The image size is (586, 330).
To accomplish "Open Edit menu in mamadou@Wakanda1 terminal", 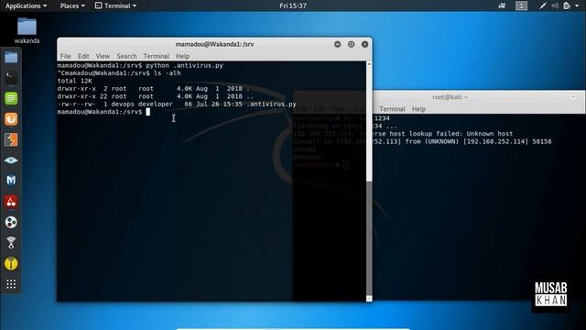I will (83, 56).
